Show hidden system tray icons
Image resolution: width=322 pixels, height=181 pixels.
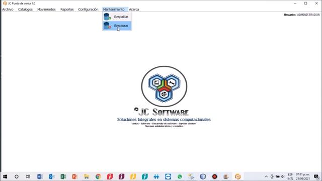tap(266, 176)
